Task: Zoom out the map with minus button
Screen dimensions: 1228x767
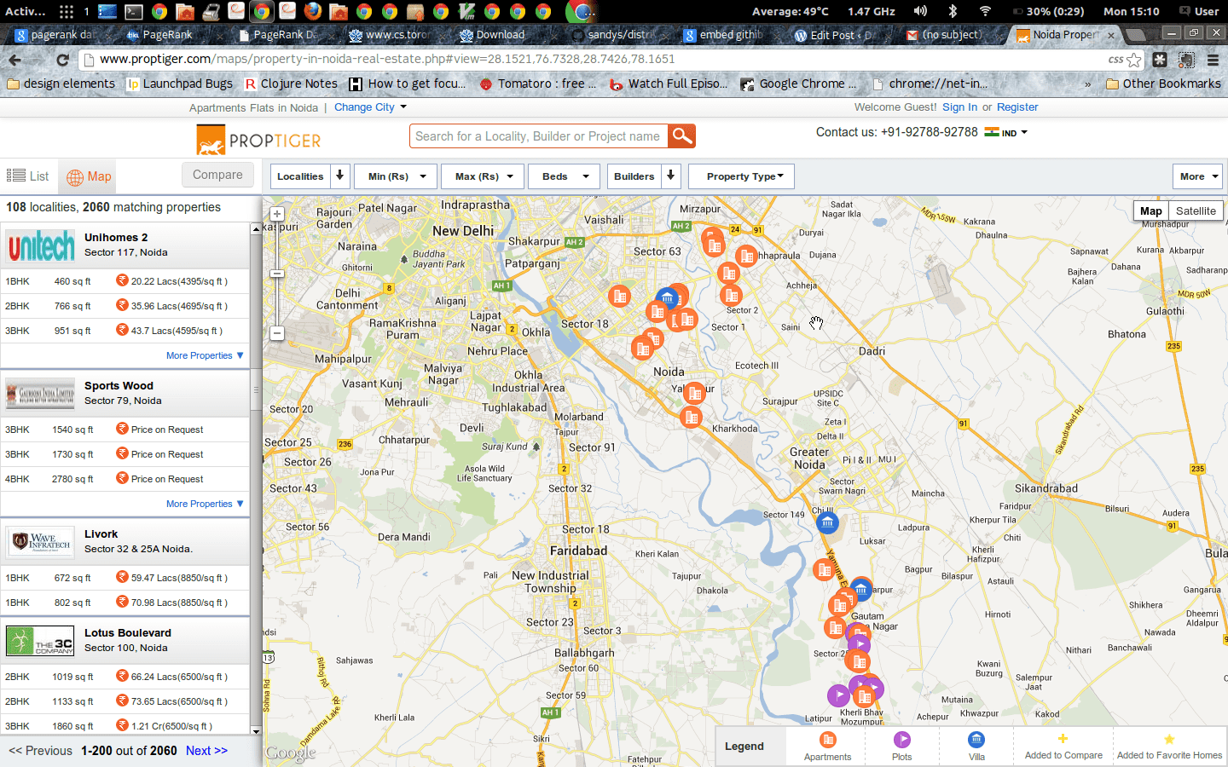Action: point(277,333)
